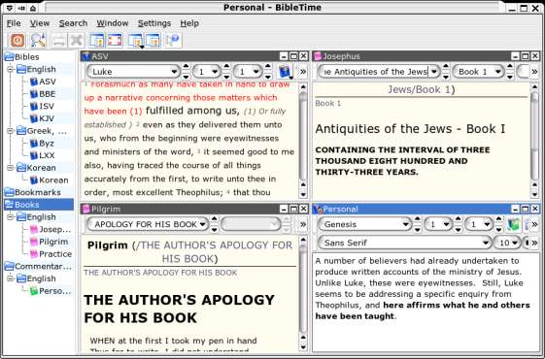Select the Josep... book in the tree
This screenshot has width=545, height=359.
[55, 230]
